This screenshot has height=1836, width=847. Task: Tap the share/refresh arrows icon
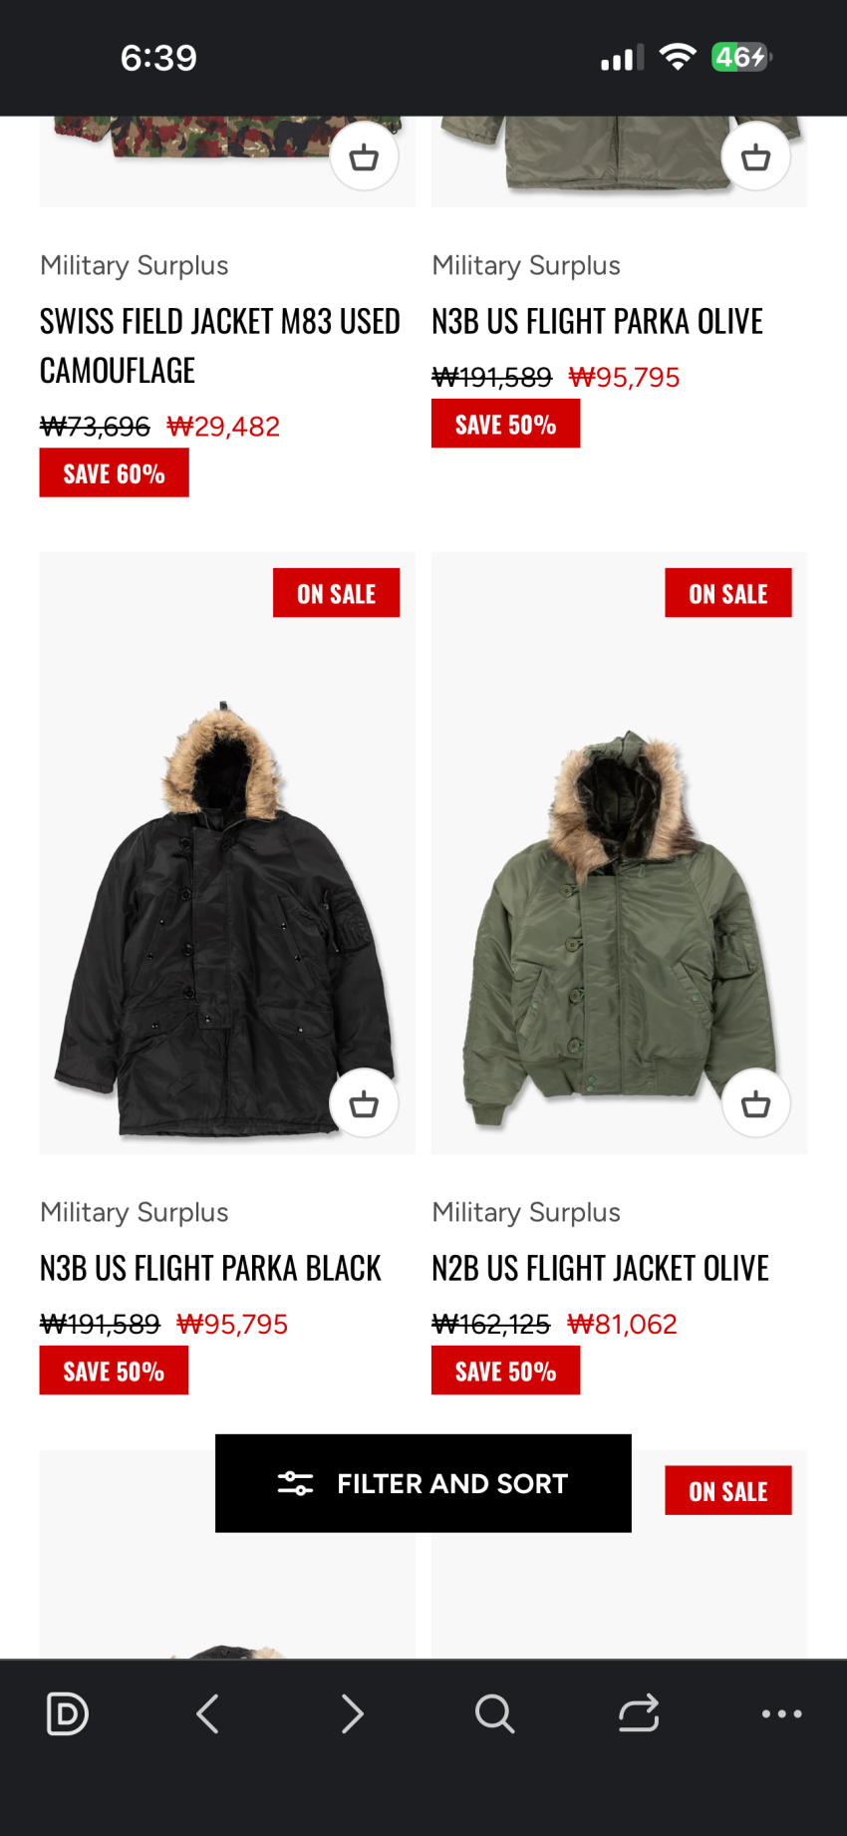[x=639, y=1713]
